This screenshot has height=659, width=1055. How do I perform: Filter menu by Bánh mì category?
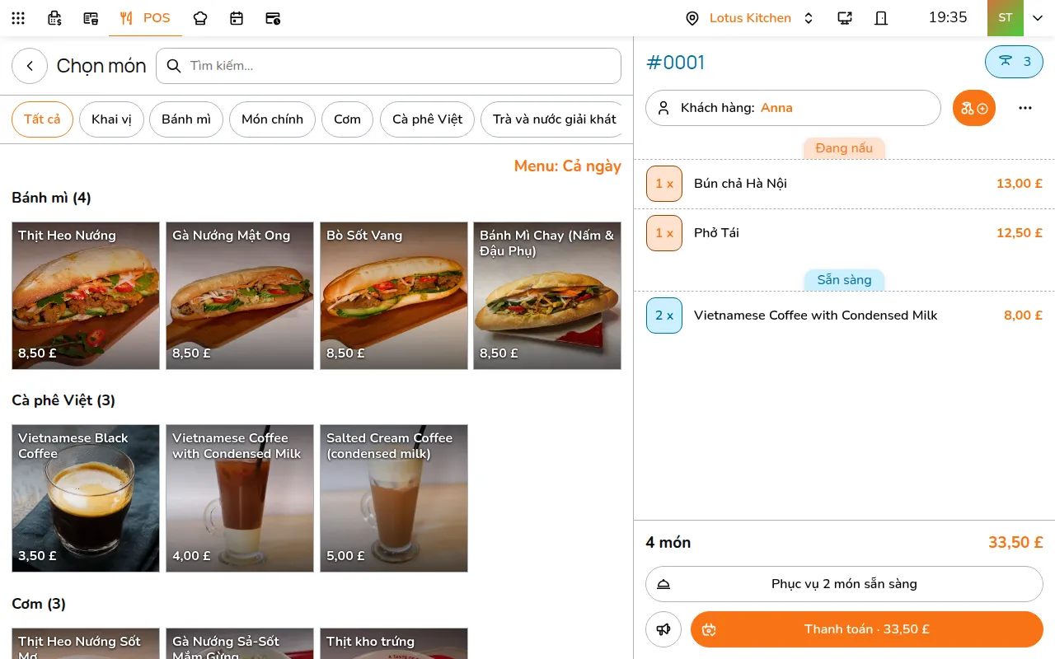coord(186,119)
